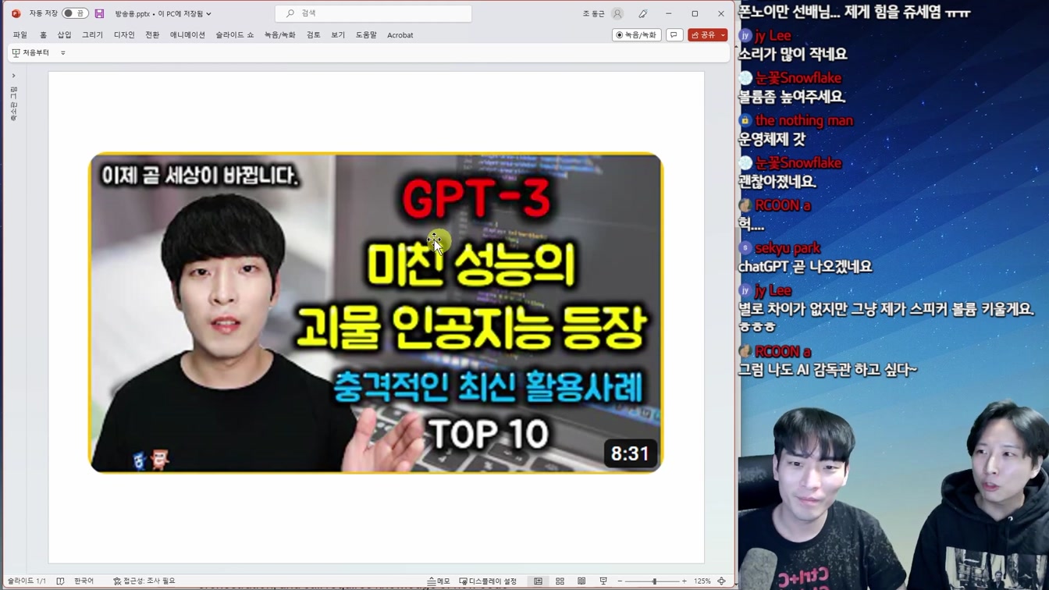
Task: Select the 슬라이드 쇼 ribbon tab
Action: click(x=235, y=35)
